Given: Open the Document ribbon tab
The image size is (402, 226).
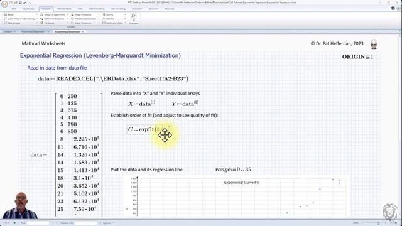Looking at the screenshot, I should coord(153,9).
